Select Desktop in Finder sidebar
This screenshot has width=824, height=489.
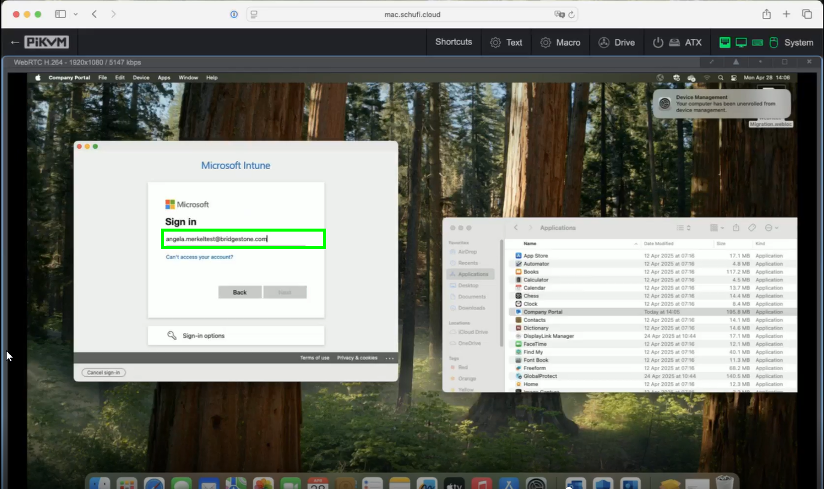pos(469,286)
